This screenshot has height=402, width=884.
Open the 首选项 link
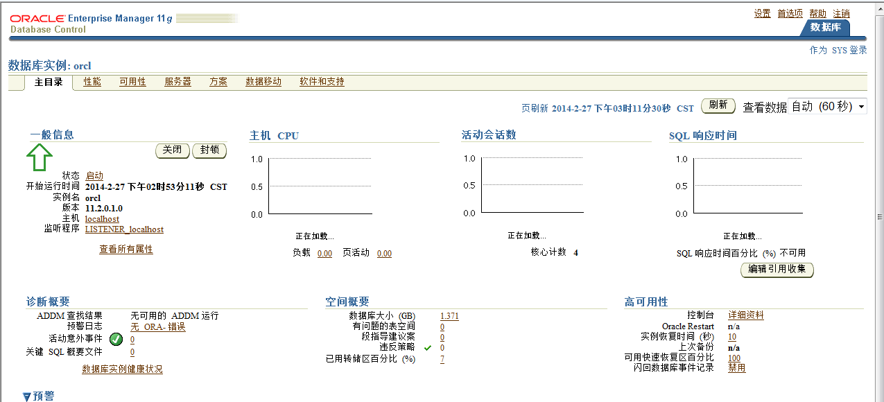[790, 13]
